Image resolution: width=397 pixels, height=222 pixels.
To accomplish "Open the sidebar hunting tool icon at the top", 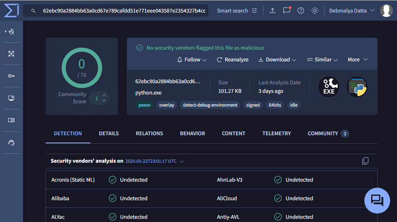I will coord(12,31).
